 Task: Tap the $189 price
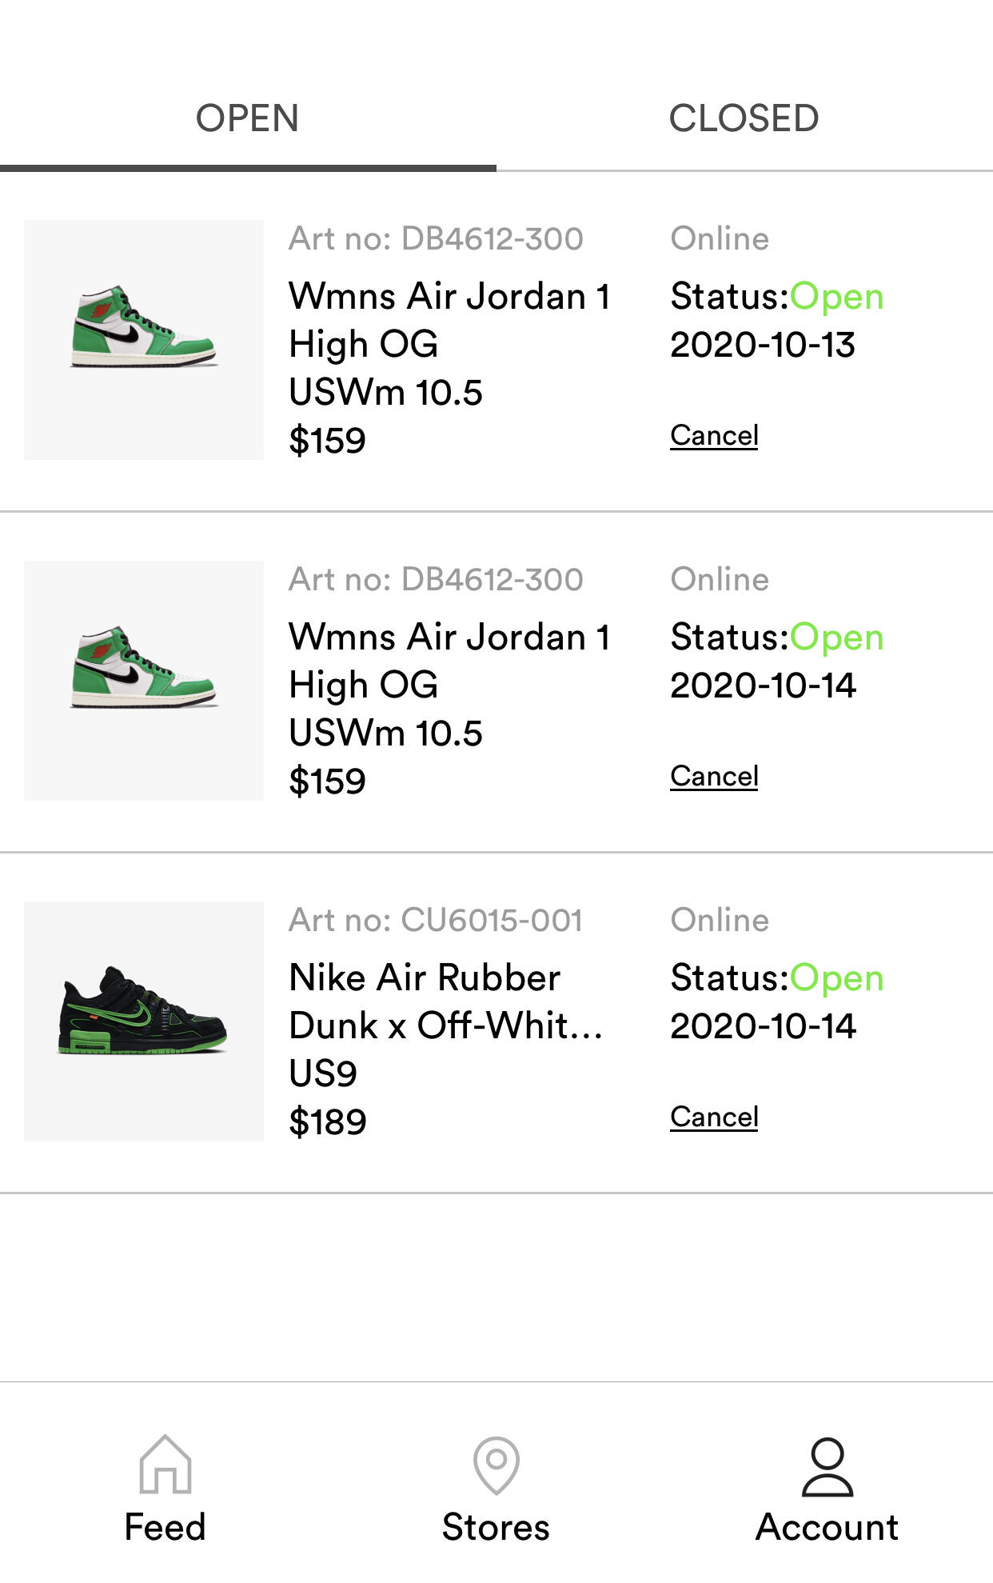[328, 1121]
